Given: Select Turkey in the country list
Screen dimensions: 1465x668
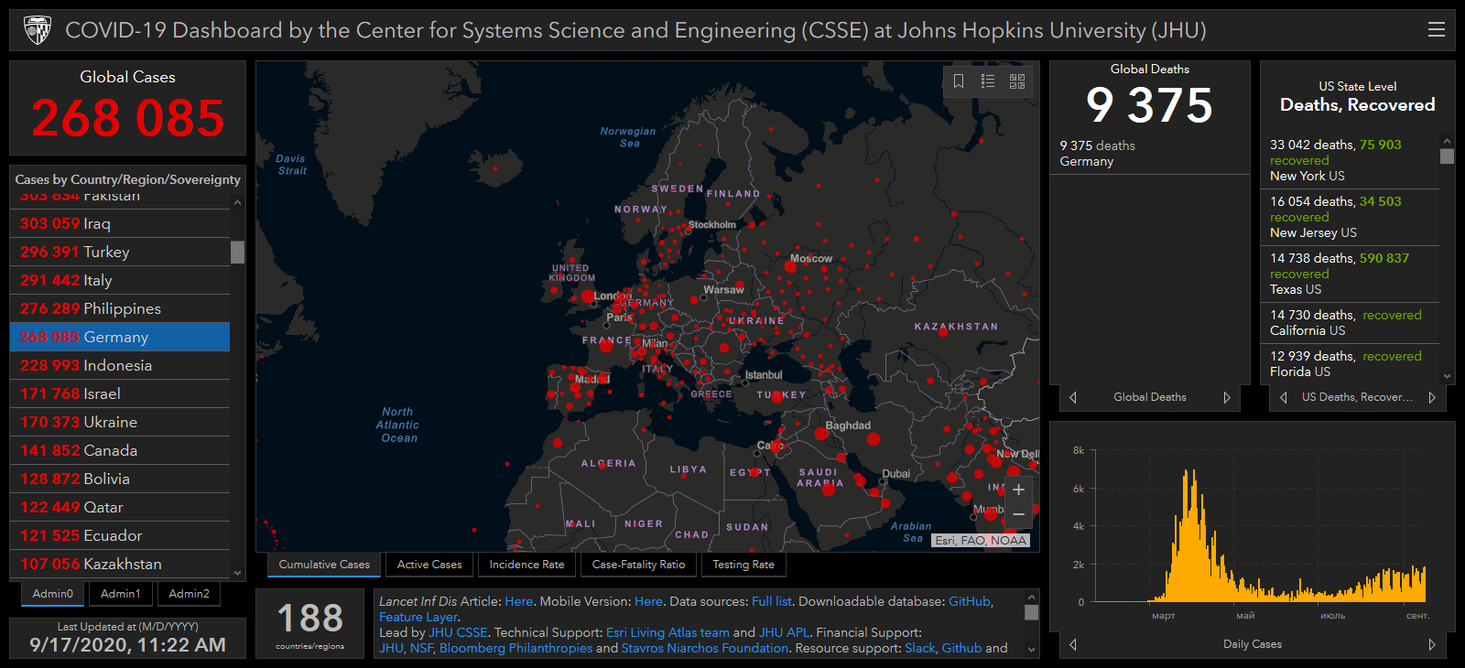Looking at the screenshot, I should pyautogui.click(x=120, y=252).
